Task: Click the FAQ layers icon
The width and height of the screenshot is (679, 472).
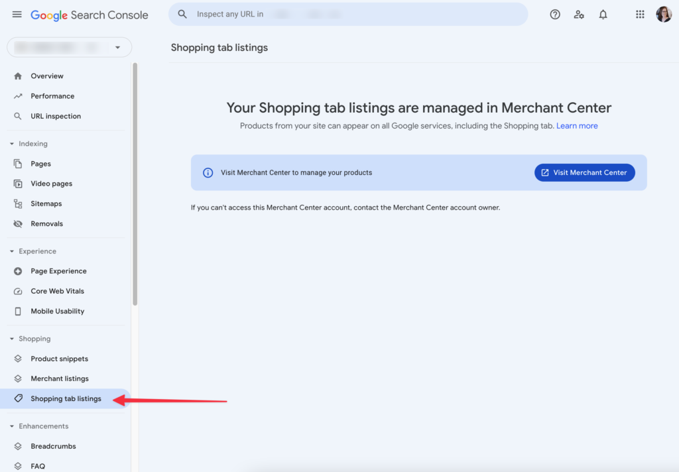Action: pos(18,466)
